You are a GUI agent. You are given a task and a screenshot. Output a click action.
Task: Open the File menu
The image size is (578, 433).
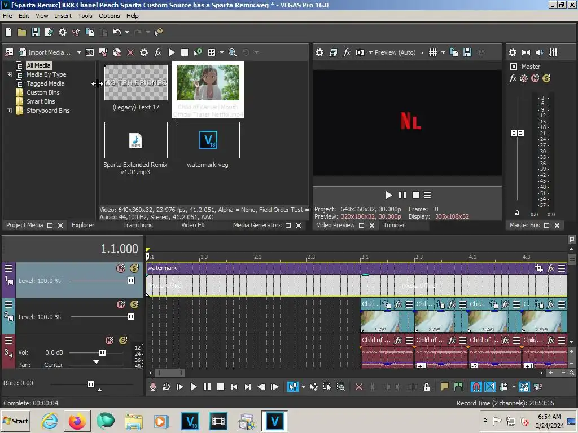(7, 16)
